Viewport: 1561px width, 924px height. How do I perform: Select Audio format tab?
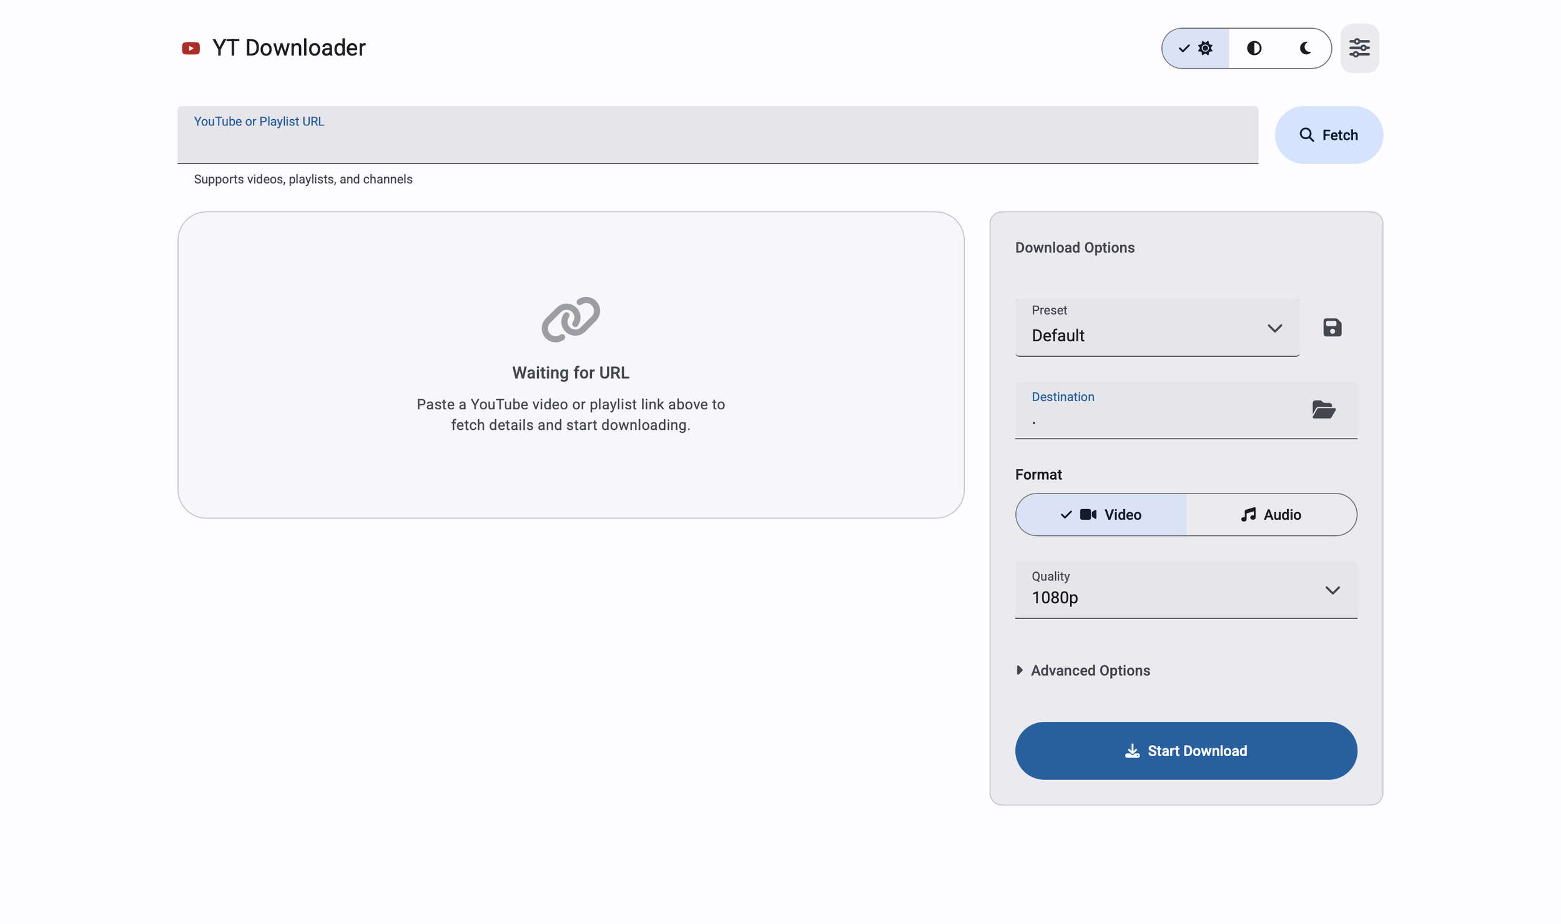point(1271,515)
